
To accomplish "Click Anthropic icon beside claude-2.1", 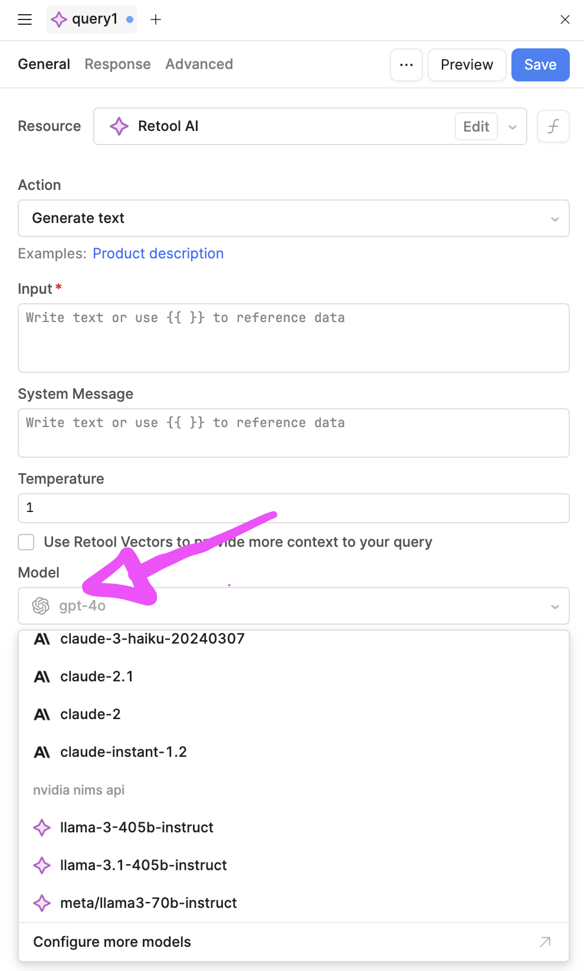I will pyautogui.click(x=42, y=677).
